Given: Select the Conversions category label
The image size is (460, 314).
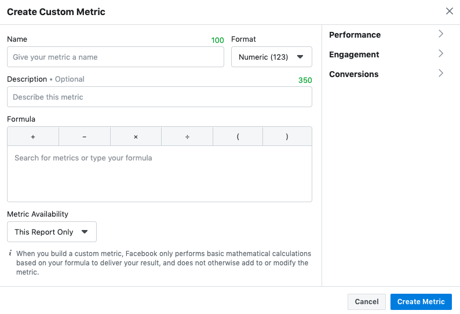Looking at the screenshot, I should click(353, 74).
